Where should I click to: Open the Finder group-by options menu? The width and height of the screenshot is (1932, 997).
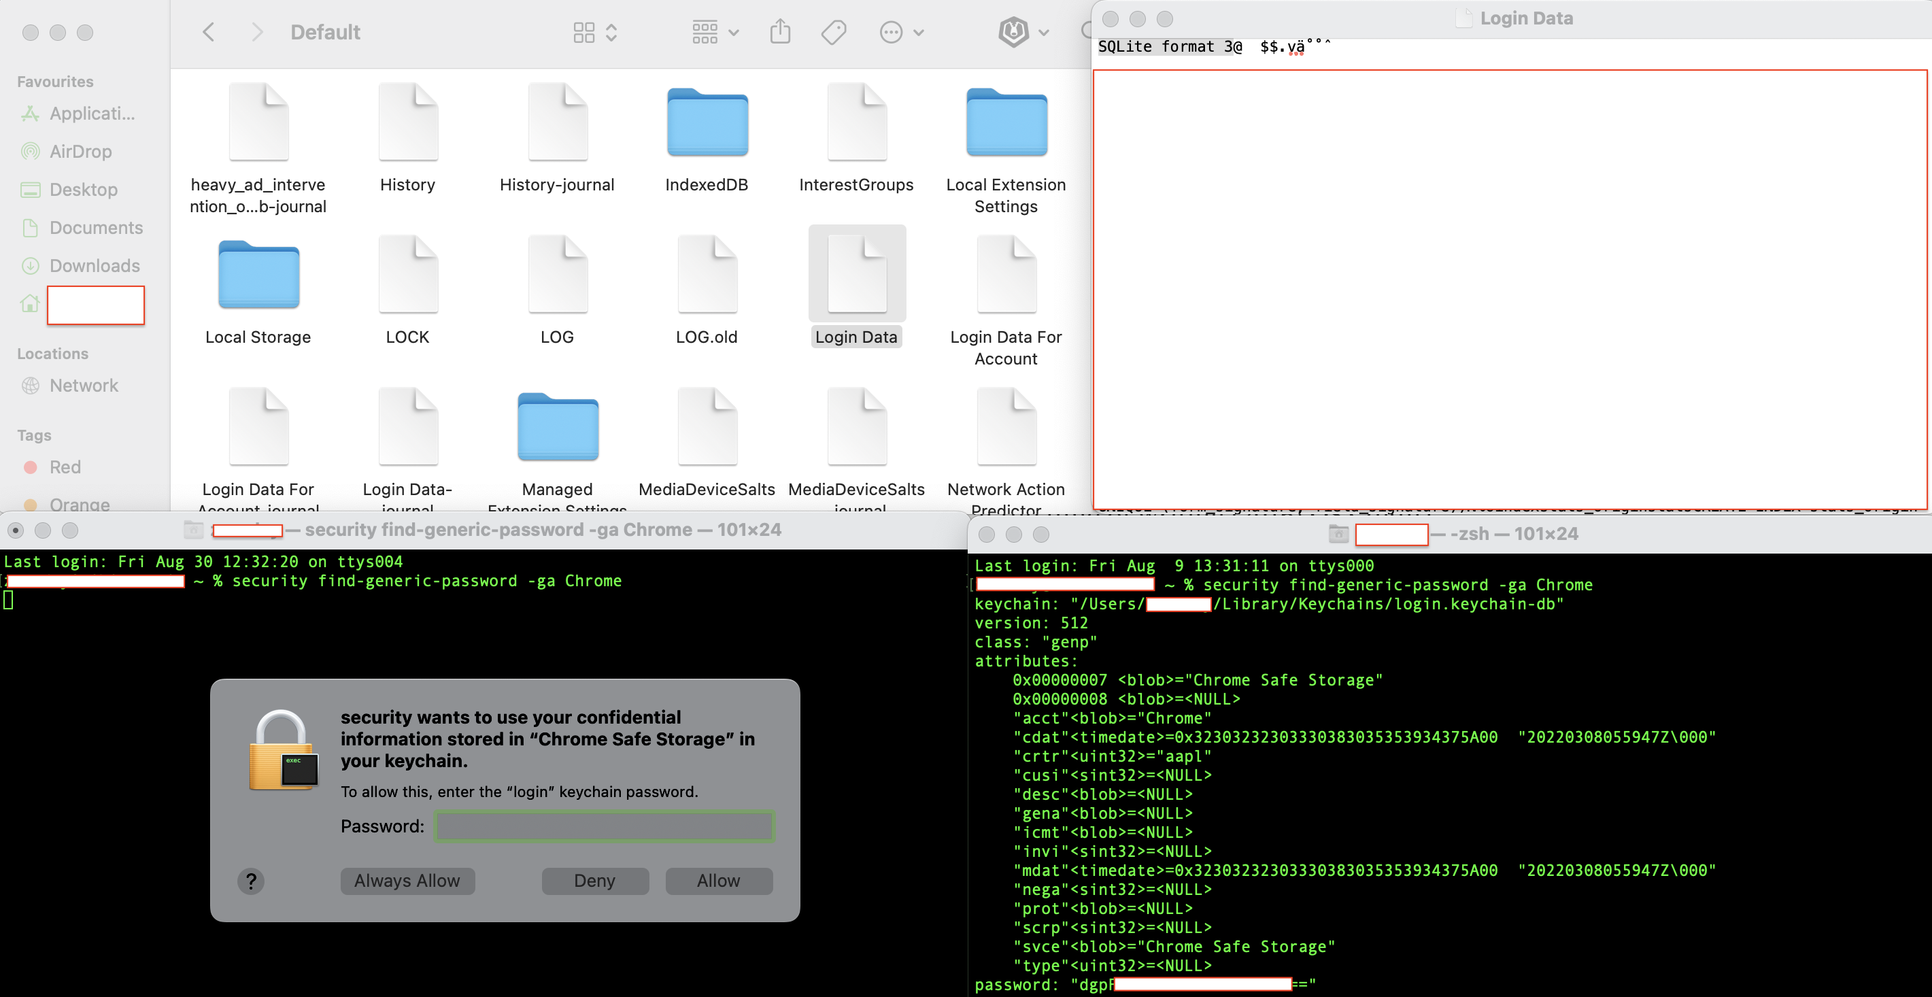click(x=715, y=32)
